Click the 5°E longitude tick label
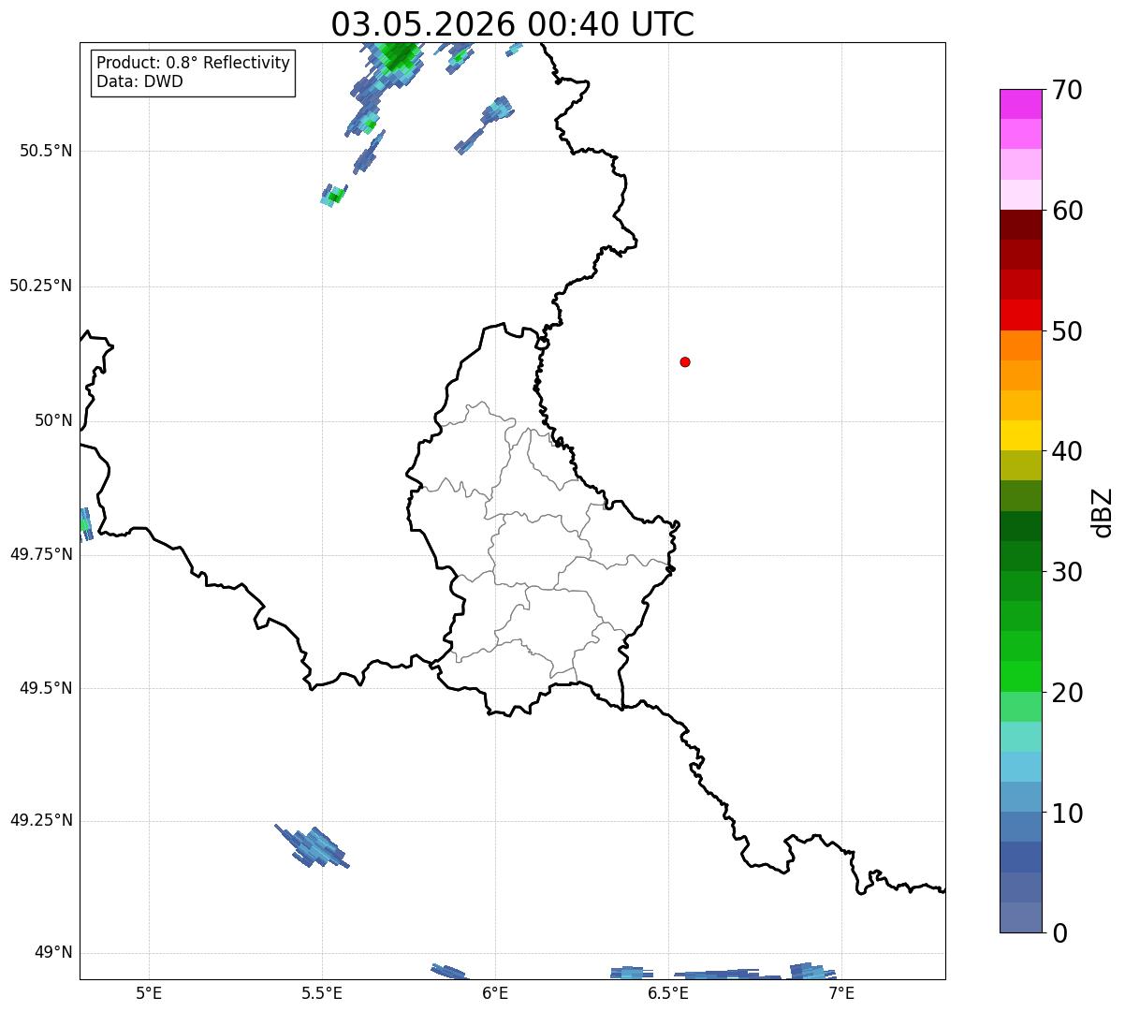The height and width of the screenshot is (1012, 1125). 149,993
